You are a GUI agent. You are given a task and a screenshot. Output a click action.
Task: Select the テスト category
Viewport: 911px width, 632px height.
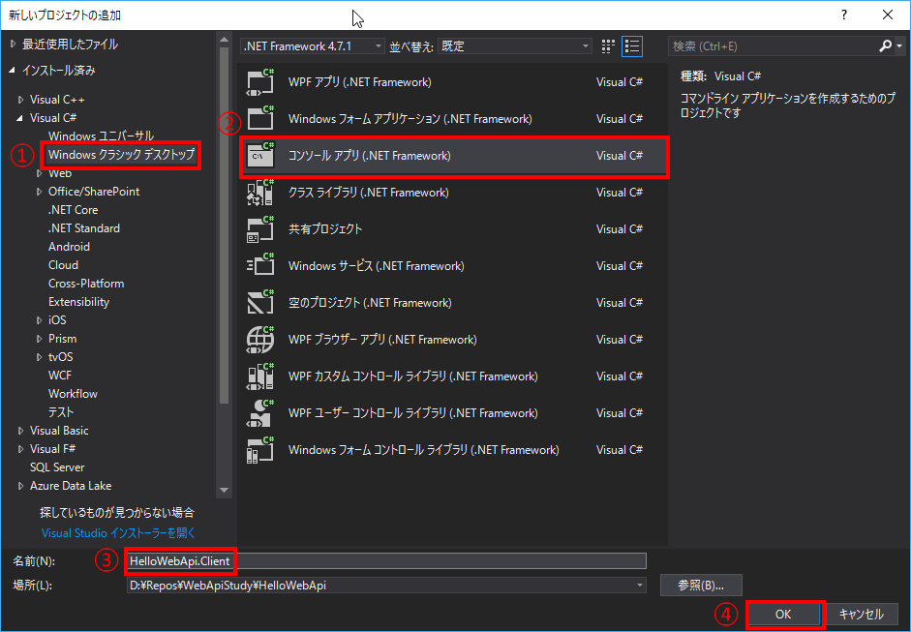(x=61, y=412)
